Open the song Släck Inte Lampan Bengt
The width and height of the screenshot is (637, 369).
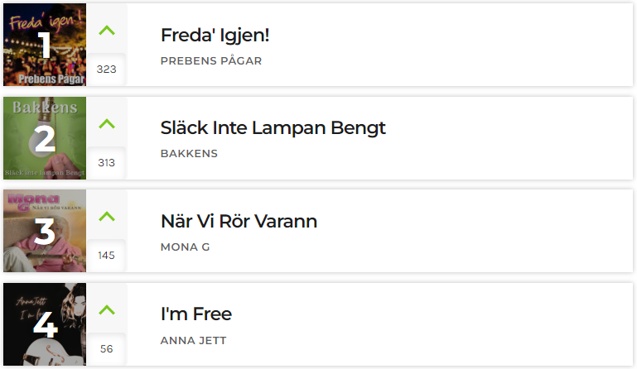click(x=273, y=128)
